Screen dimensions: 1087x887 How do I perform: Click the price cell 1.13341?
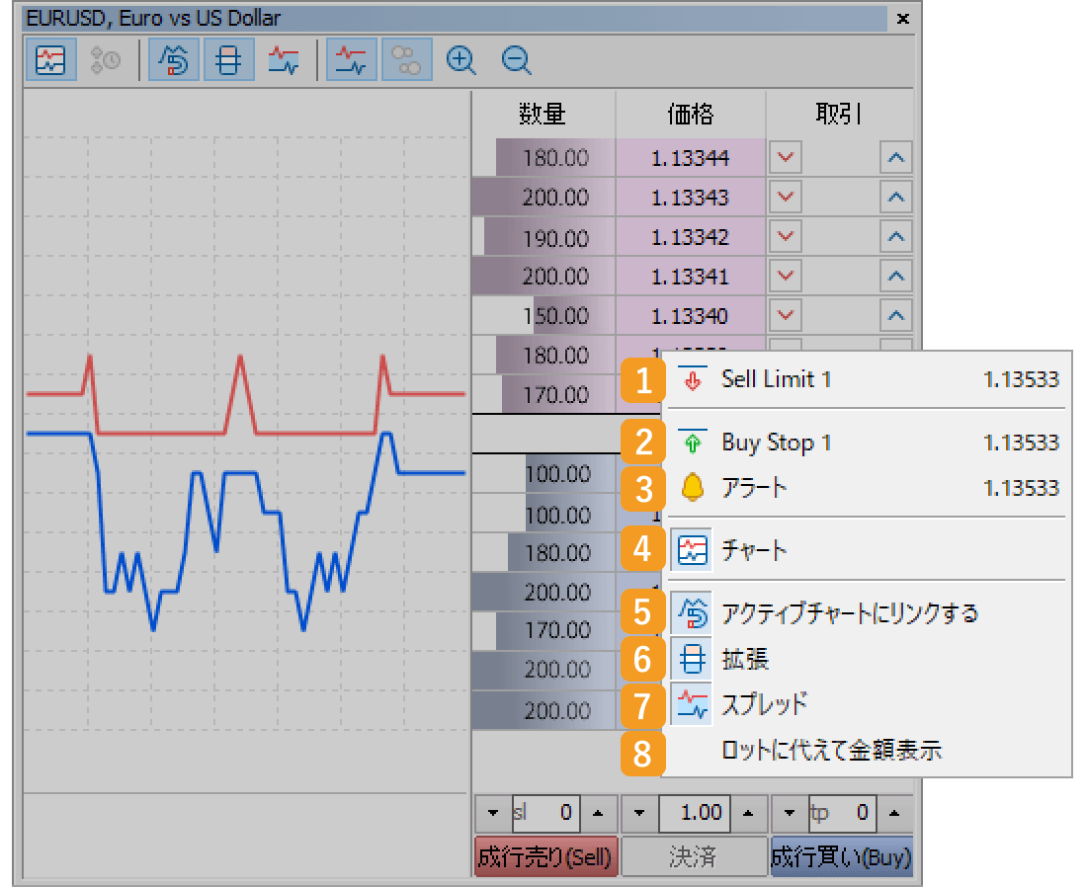tap(691, 277)
